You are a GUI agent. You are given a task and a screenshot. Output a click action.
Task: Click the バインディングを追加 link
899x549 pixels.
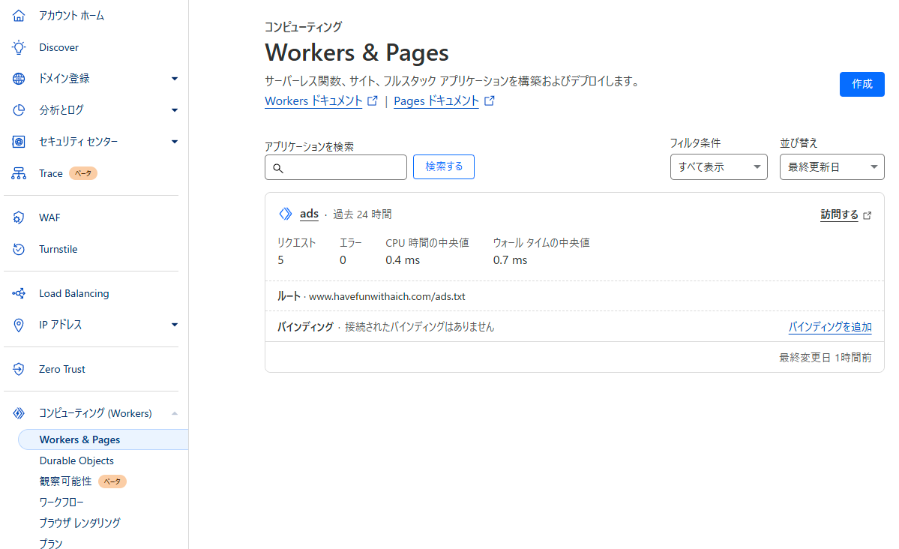[829, 327]
